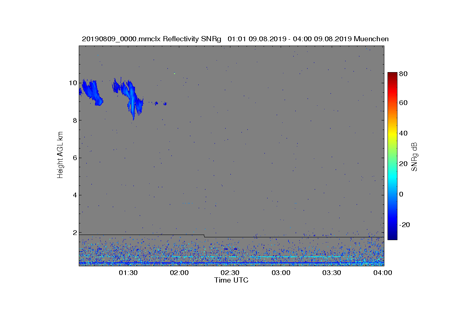This screenshot has width=475, height=317.
Task: Click the time tick label 02:00
Action: pyautogui.click(x=179, y=273)
